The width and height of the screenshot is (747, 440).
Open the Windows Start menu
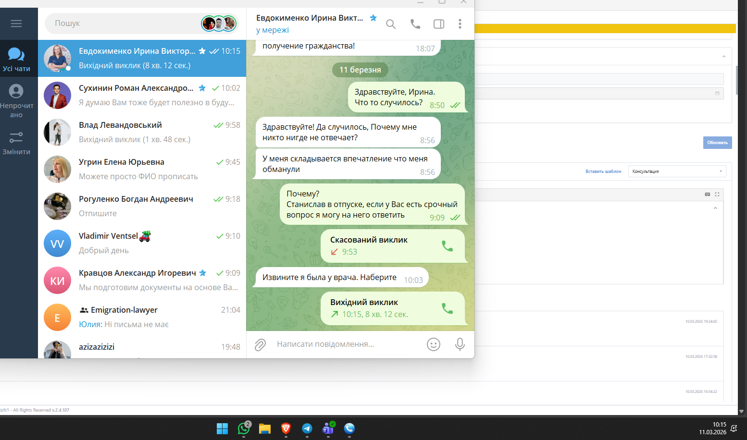(222, 428)
